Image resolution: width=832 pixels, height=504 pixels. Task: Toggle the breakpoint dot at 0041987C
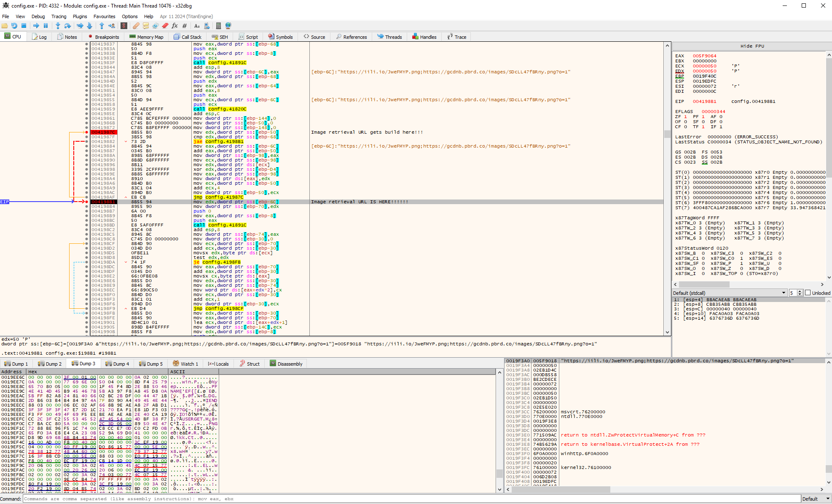click(x=86, y=132)
